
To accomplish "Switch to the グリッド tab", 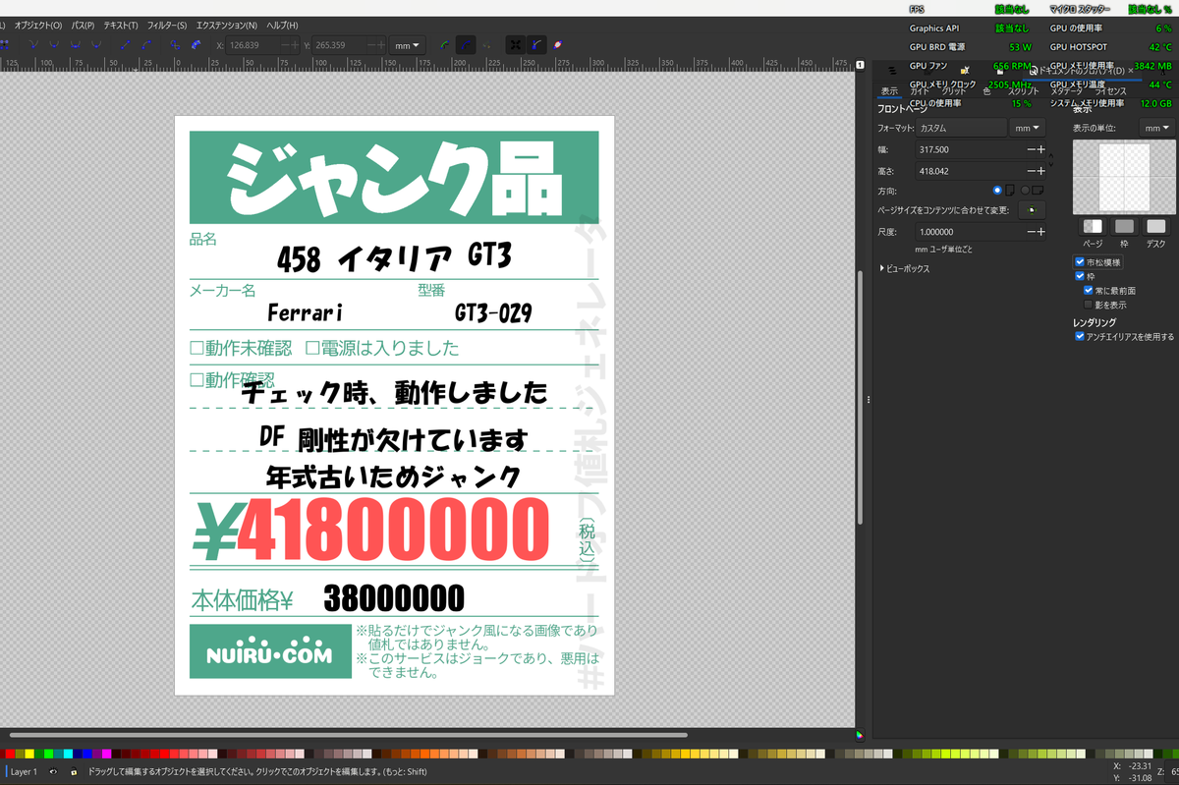I will pos(953,91).
